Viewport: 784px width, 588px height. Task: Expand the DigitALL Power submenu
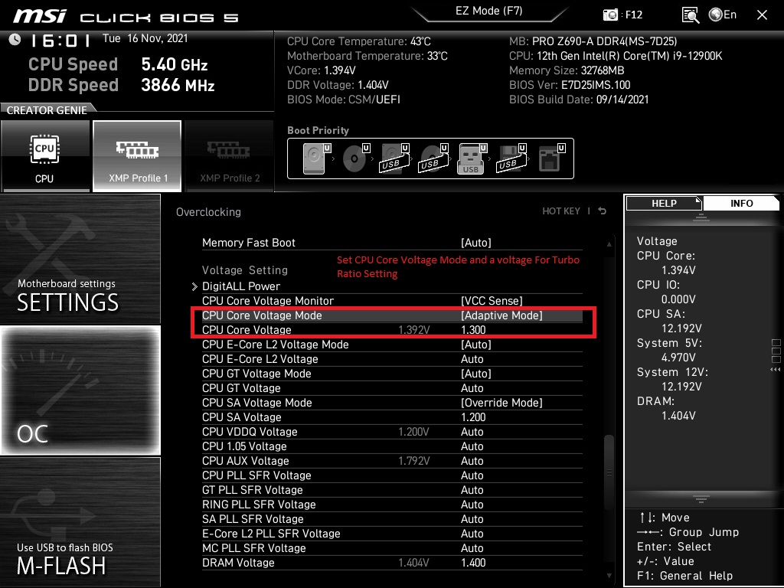pos(241,286)
